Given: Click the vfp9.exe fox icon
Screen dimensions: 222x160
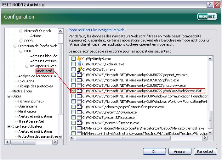Looking at the screenshot, I should tap(79, 58).
